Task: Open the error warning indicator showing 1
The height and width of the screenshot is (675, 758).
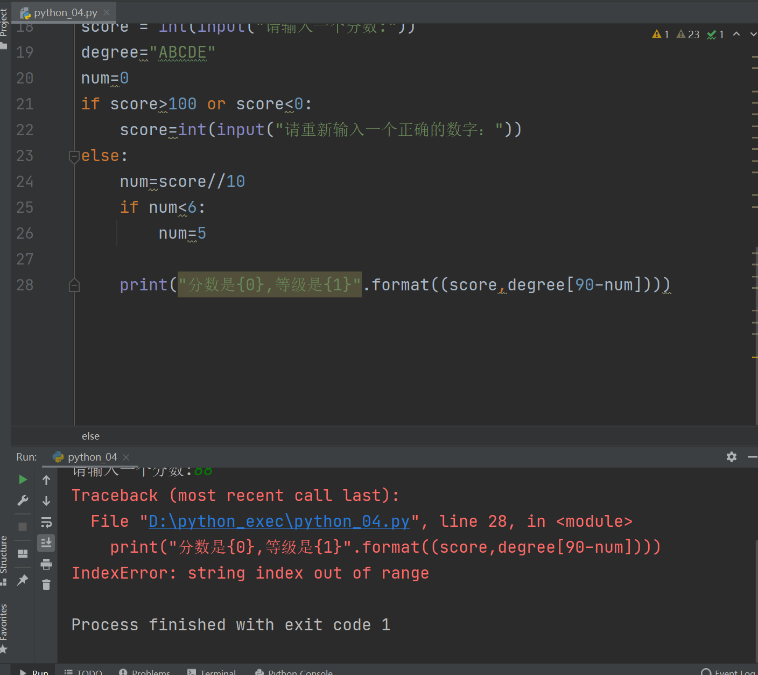Action: tap(660, 34)
